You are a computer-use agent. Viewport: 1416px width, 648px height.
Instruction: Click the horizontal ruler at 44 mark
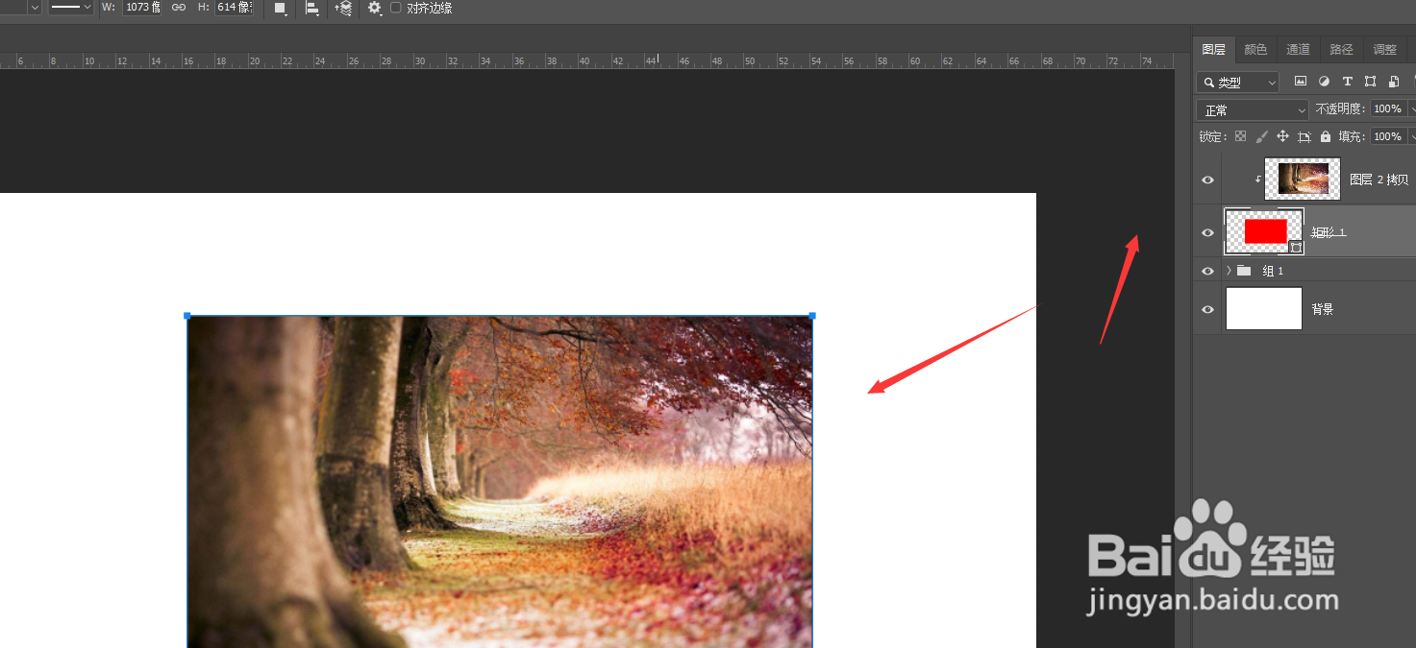click(x=651, y=60)
